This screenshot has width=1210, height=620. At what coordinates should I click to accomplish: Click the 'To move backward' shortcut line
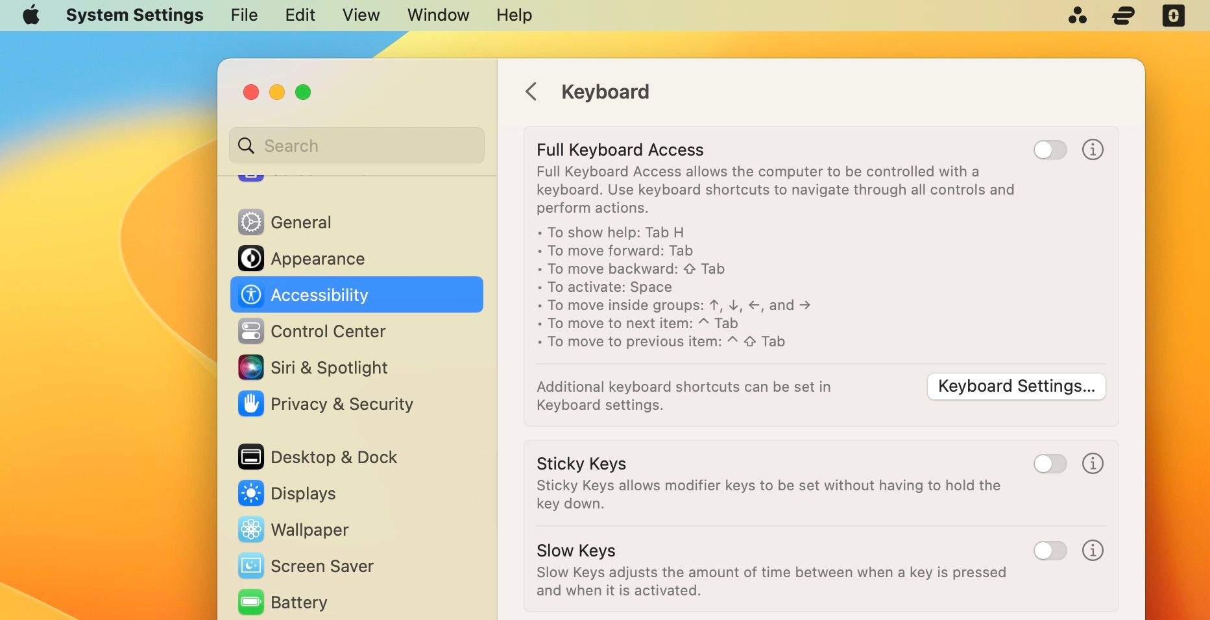click(631, 268)
